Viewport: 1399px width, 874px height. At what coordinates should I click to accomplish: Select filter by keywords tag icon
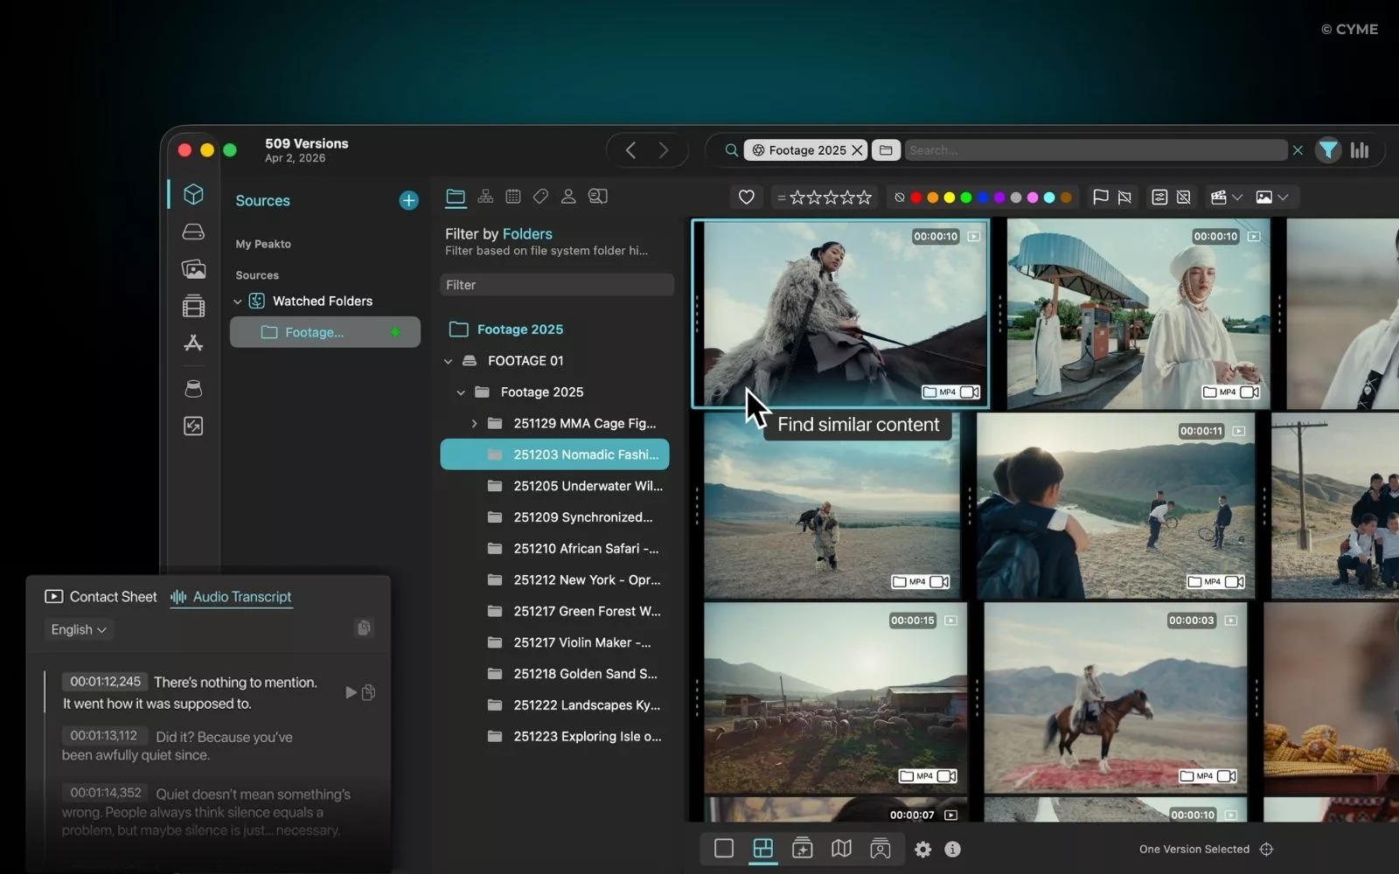(x=540, y=197)
